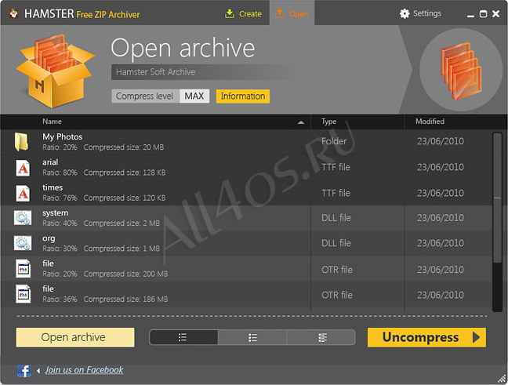
Task: Switch to the Open tab
Action: click(292, 13)
